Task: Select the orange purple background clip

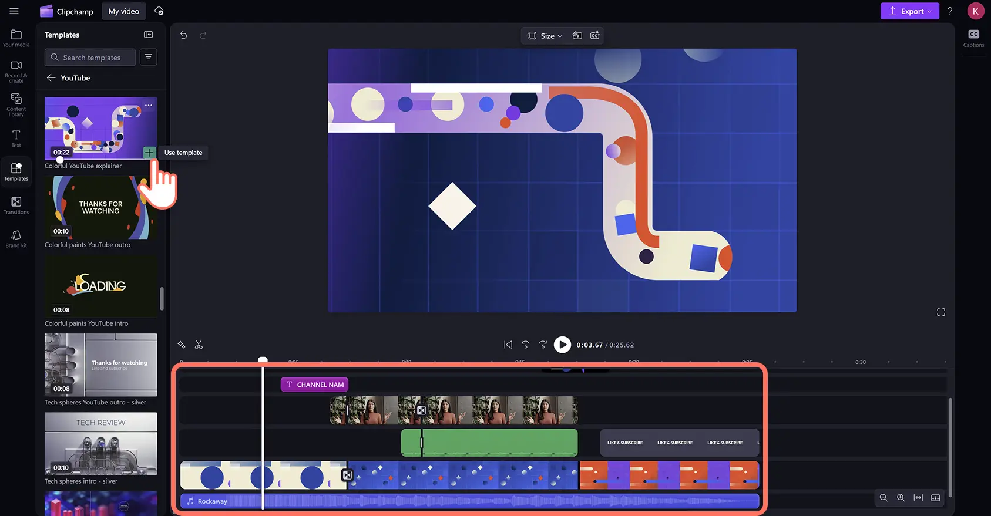Action: click(x=670, y=475)
